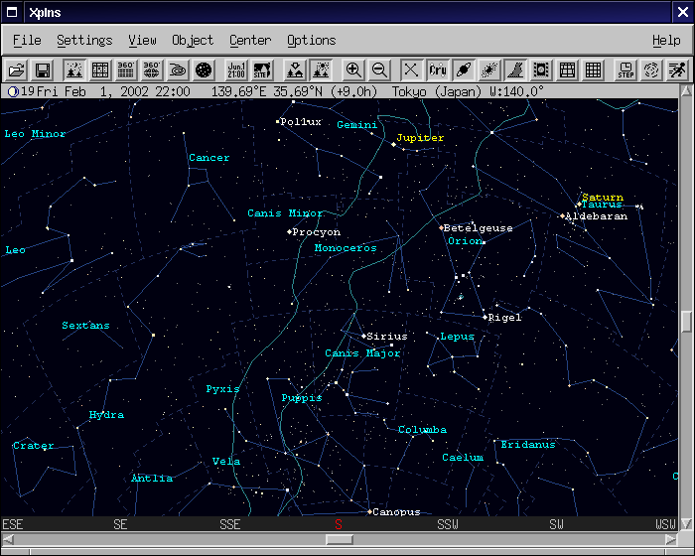The image size is (695, 556).
Task: Click the Hydra constellation name
Action: tap(106, 415)
